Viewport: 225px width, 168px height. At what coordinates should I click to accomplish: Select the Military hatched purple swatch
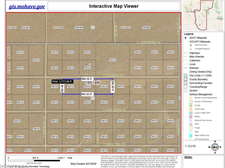[191, 117]
